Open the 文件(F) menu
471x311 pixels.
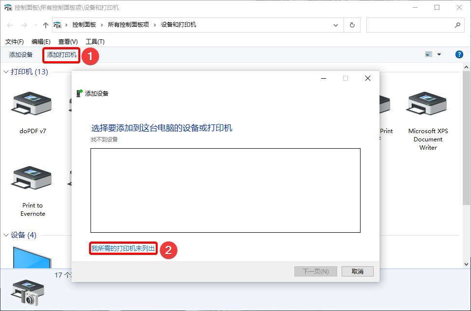click(15, 42)
